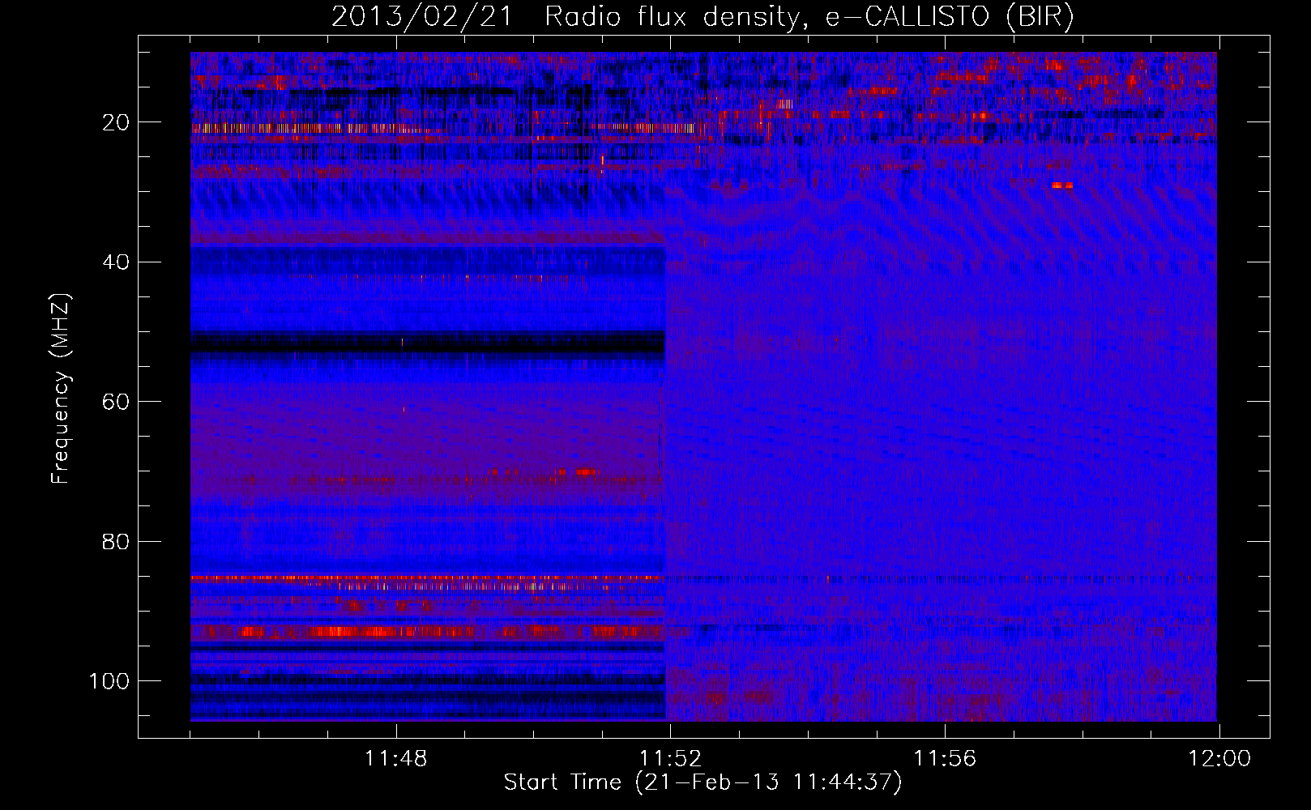The width and height of the screenshot is (1311, 810).
Task: Click the 11:52 time tick label
Action: click(x=670, y=759)
